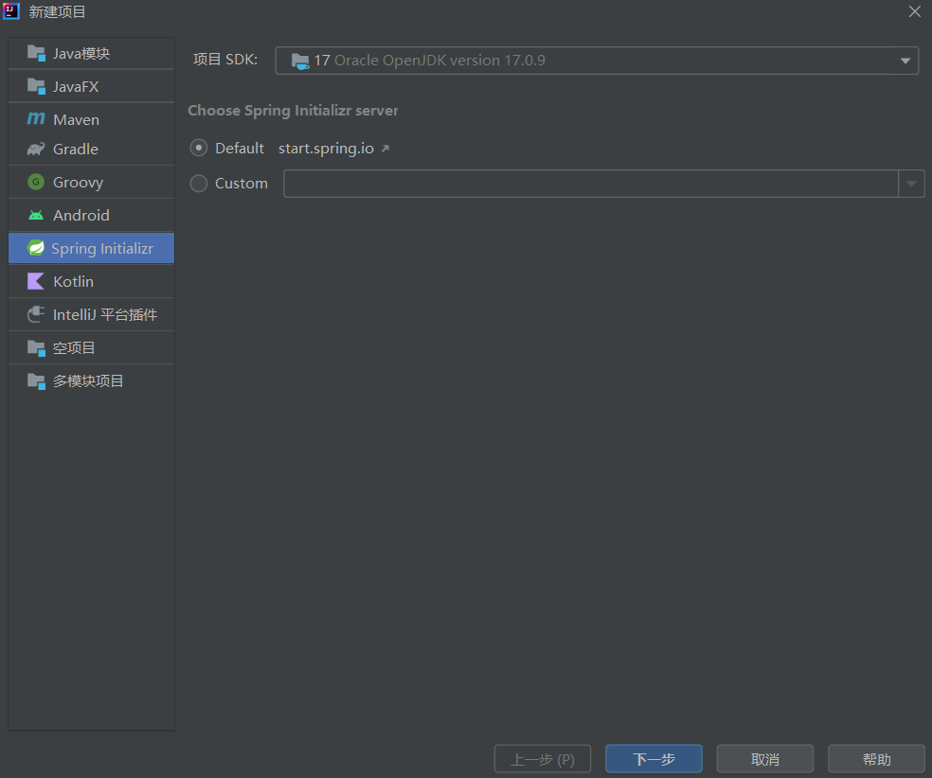Viewport: 932px width, 778px height.
Task: Select Maven project type
Action: pyautogui.click(x=92, y=119)
